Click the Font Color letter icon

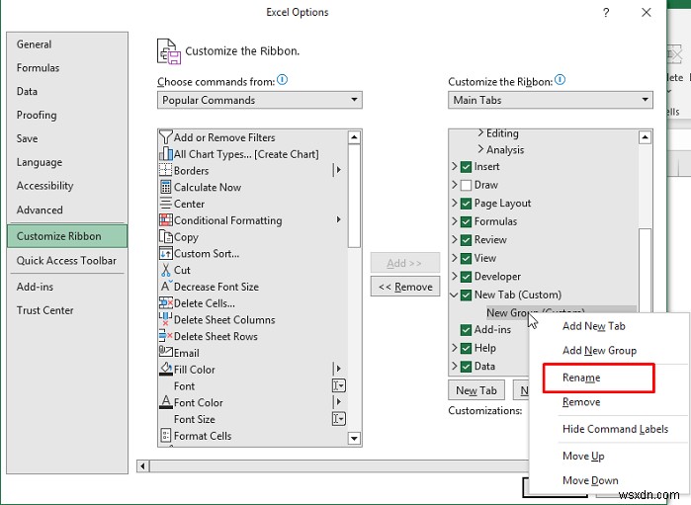click(166, 402)
